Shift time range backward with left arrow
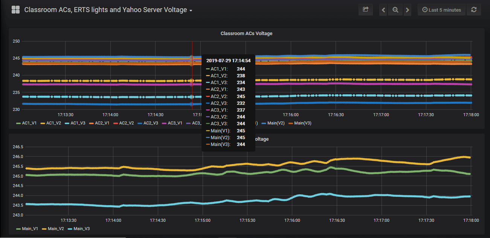 pos(383,10)
